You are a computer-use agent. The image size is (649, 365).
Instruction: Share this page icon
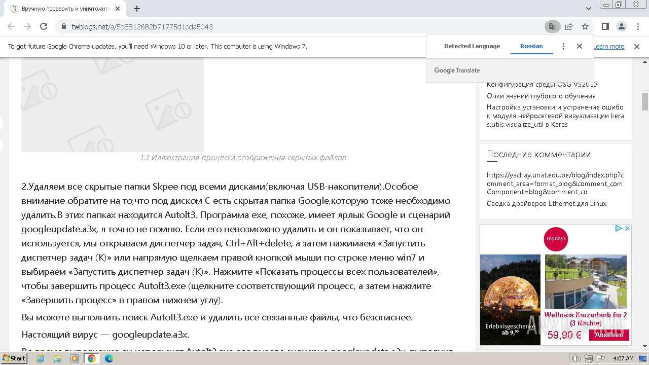coord(569,26)
